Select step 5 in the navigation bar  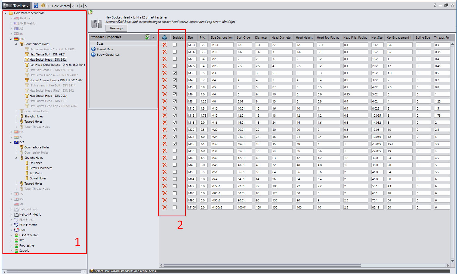[x=86, y=5]
